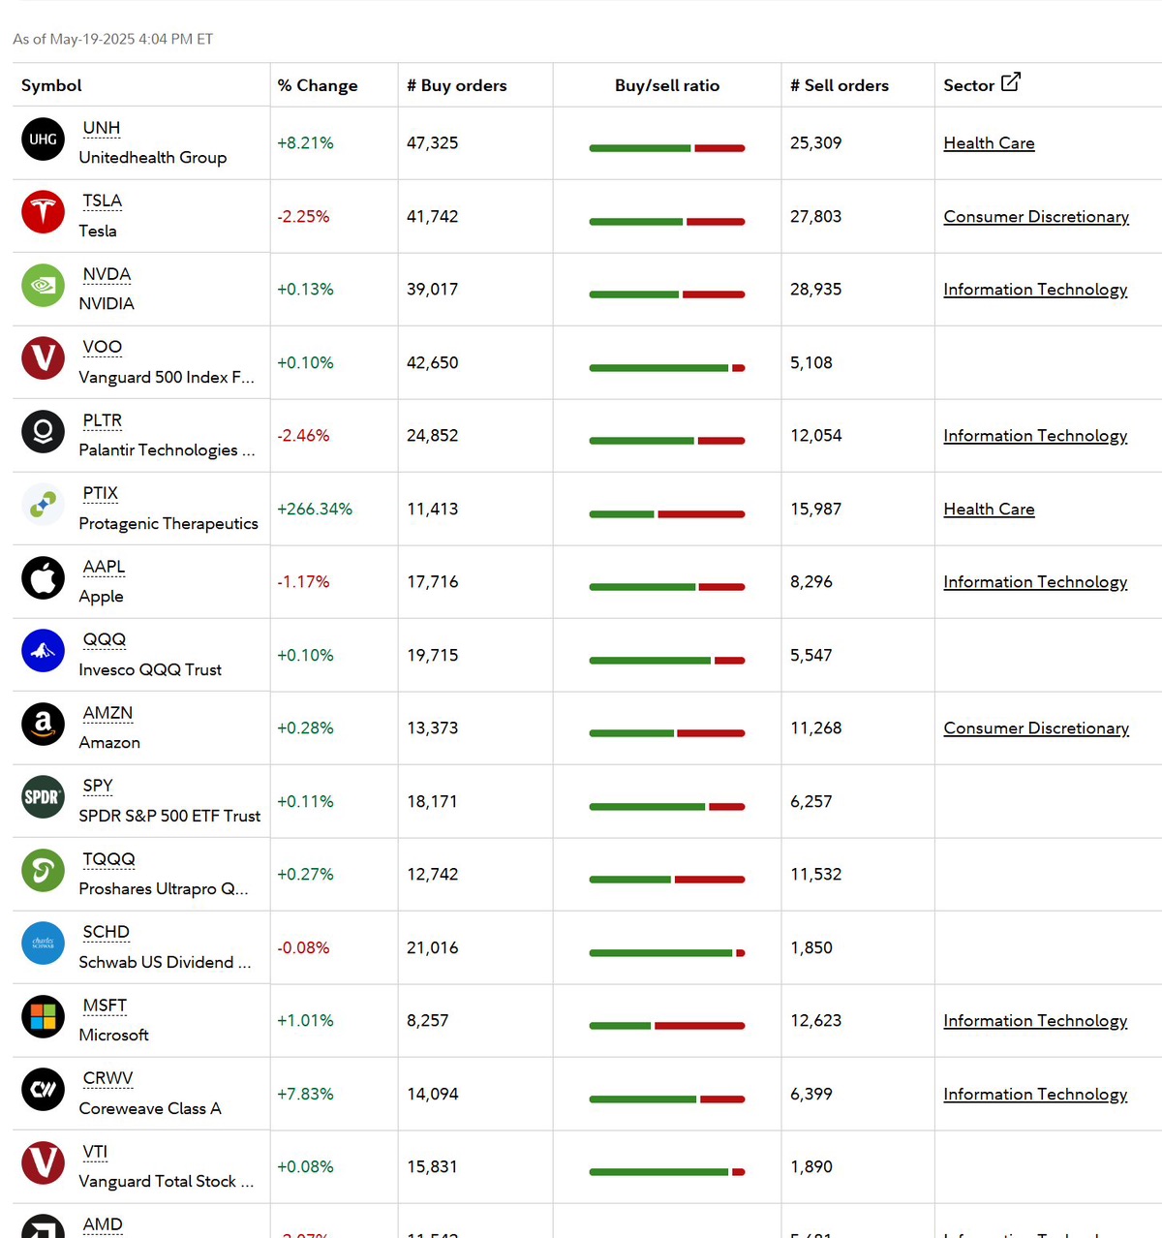Select the SPDR S&P 500 ETF Trust name
The width and height of the screenshot is (1162, 1238).
[x=169, y=817]
